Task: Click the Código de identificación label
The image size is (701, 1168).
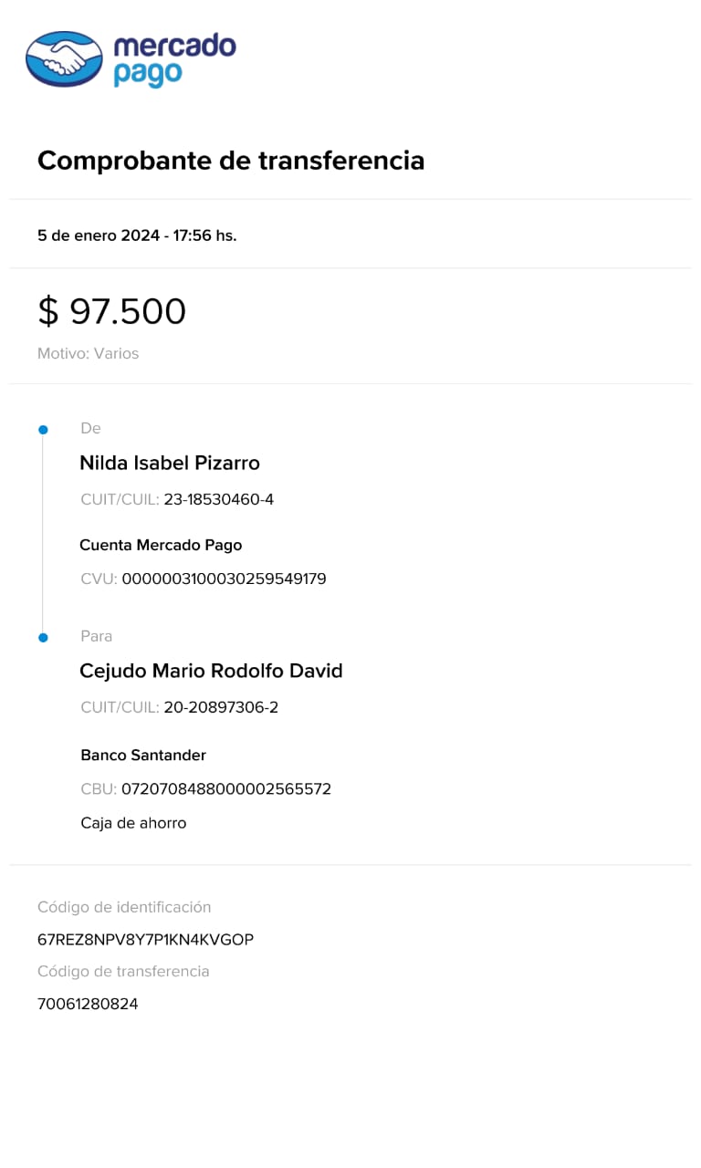Action: (124, 908)
